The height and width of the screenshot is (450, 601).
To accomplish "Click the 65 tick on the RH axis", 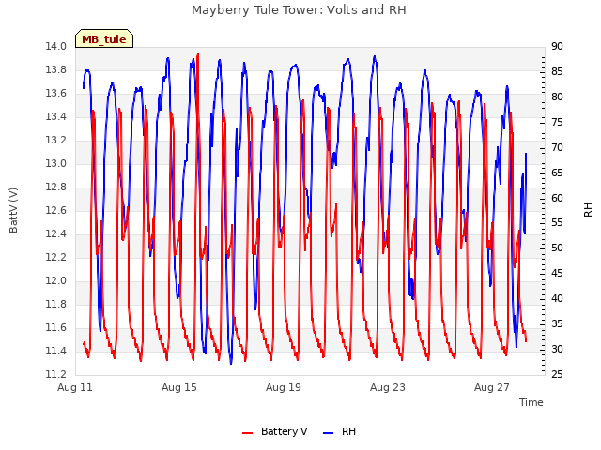I will click(x=557, y=172).
